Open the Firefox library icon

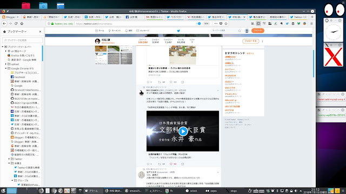252,24
